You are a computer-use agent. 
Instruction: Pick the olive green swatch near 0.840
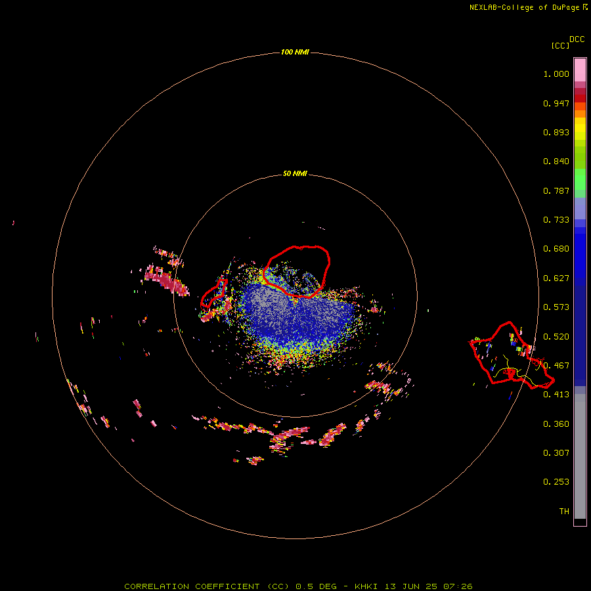pos(580,157)
